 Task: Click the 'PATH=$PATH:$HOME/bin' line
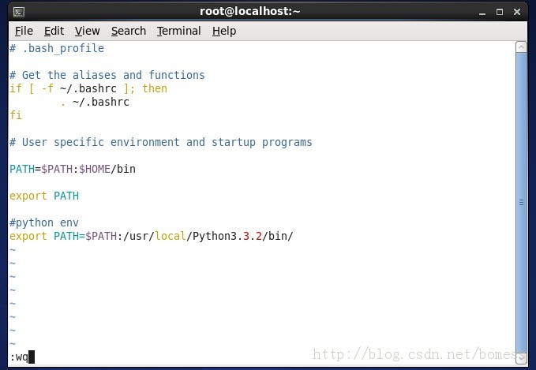(73, 169)
